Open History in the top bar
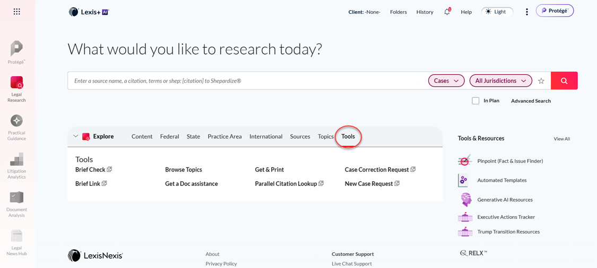 pos(425,12)
